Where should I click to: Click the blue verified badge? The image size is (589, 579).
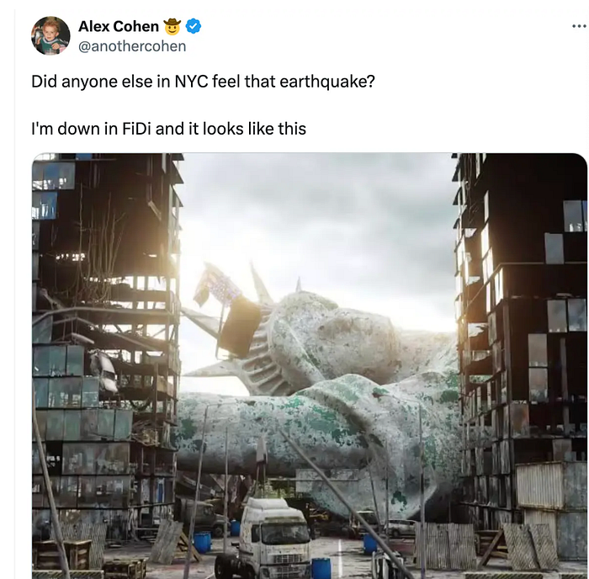[194, 26]
